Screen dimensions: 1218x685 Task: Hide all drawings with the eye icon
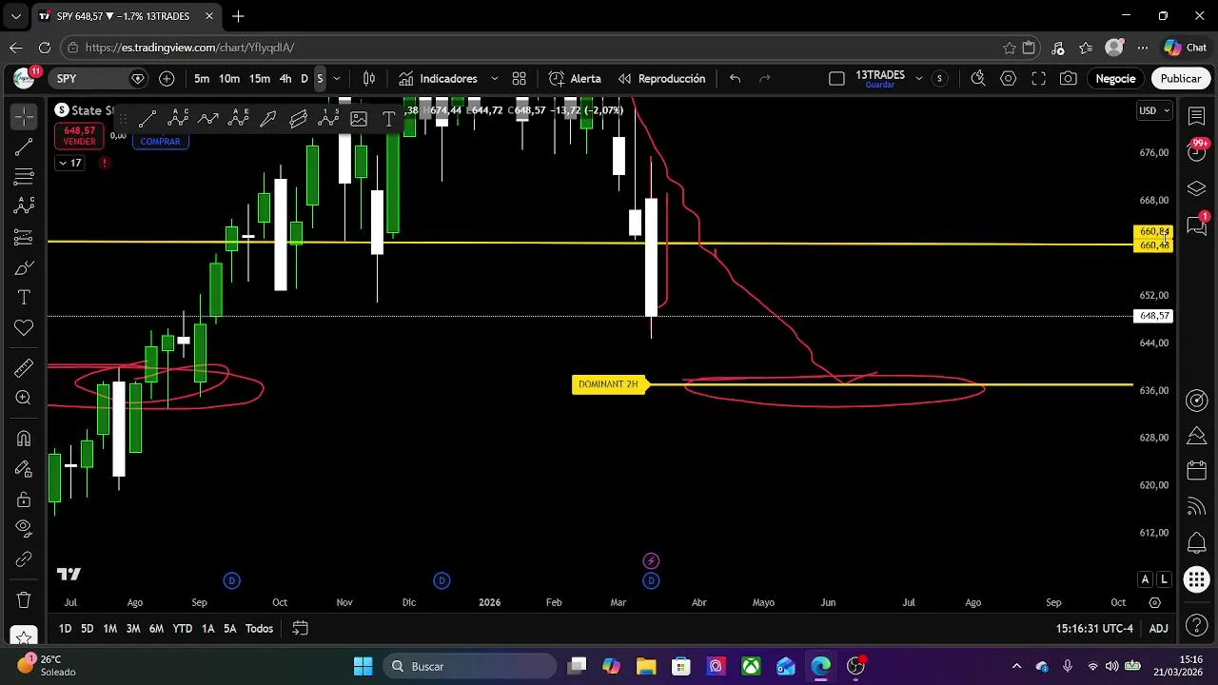24,529
